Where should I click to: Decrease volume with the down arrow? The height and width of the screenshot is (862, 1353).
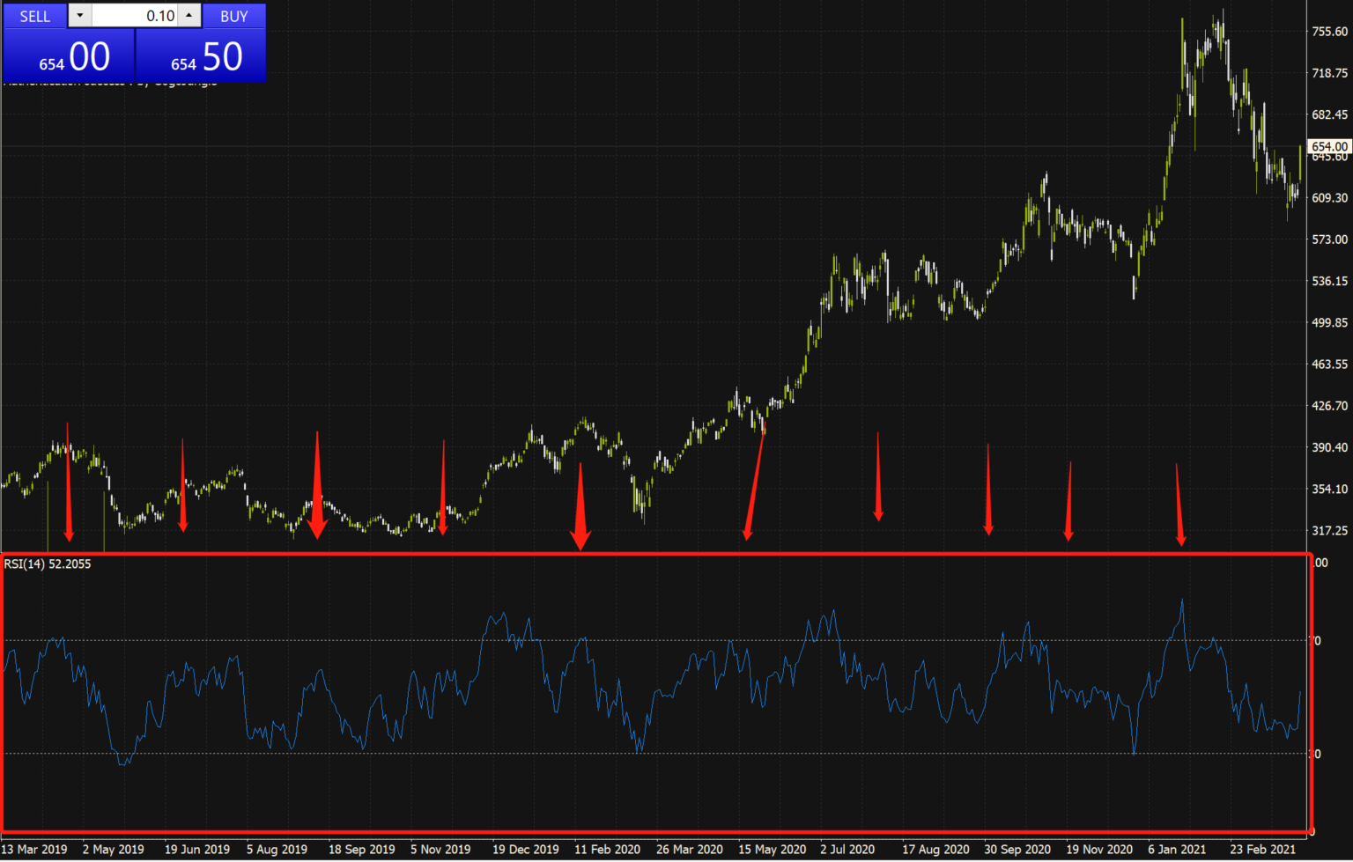(80, 16)
